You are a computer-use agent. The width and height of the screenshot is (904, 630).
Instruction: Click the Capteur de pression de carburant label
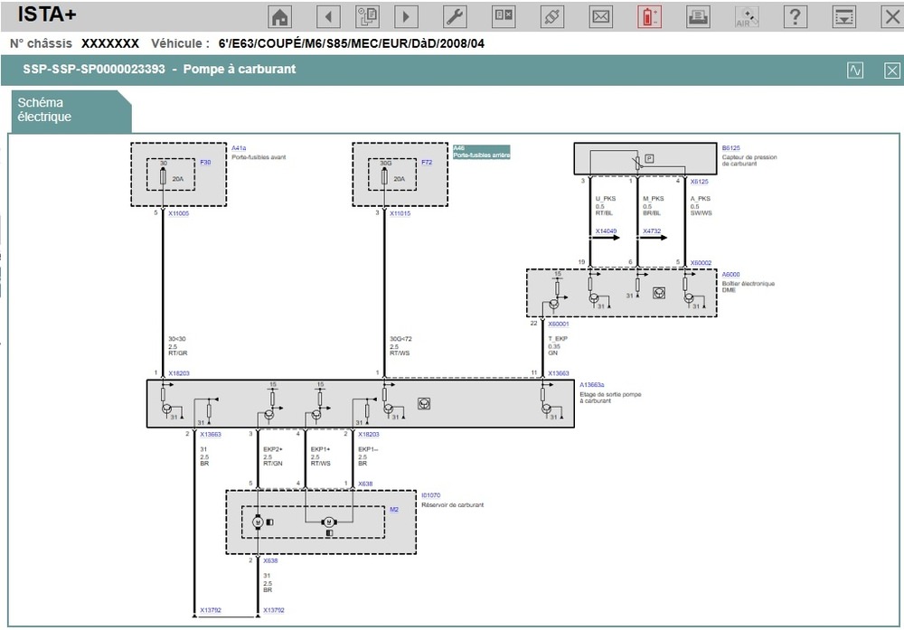(749, 160)
